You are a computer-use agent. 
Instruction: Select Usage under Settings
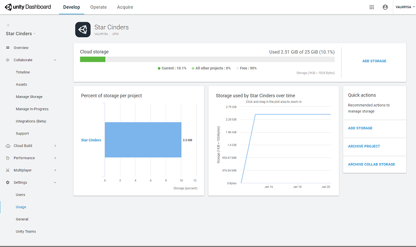pos(21,207)
